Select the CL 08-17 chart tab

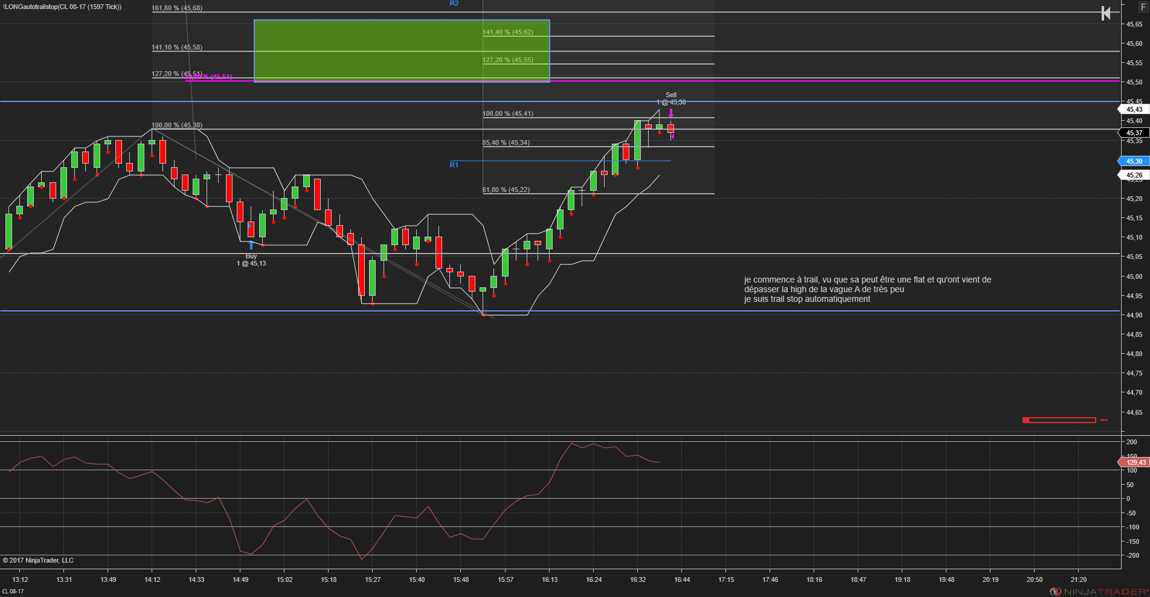pyautogui.click(x=13, y=592)
